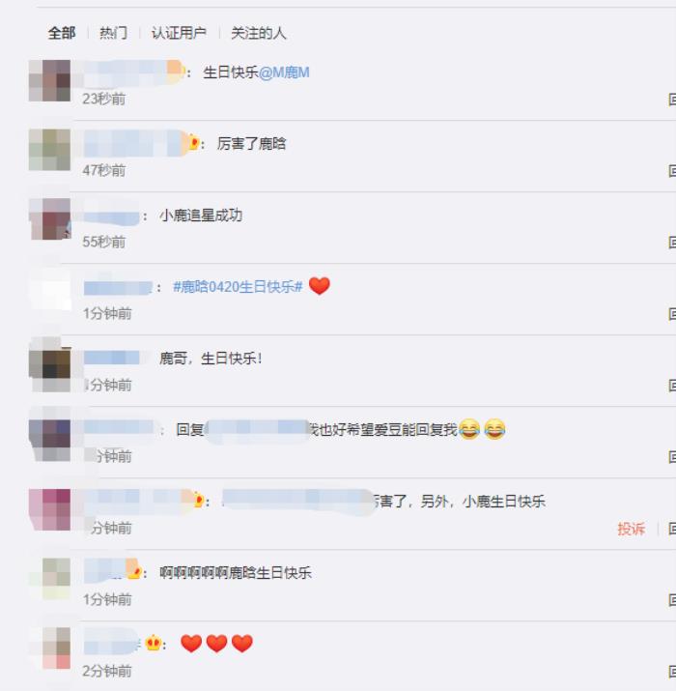Screen dimensions: 676x691
Task: Click the first heart in the hearts comment
Action: point(191,644)
